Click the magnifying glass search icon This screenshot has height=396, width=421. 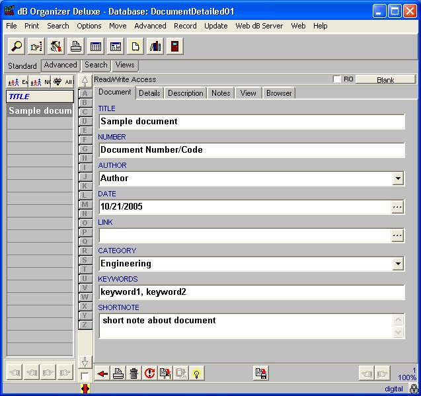(x=17, y=46)
